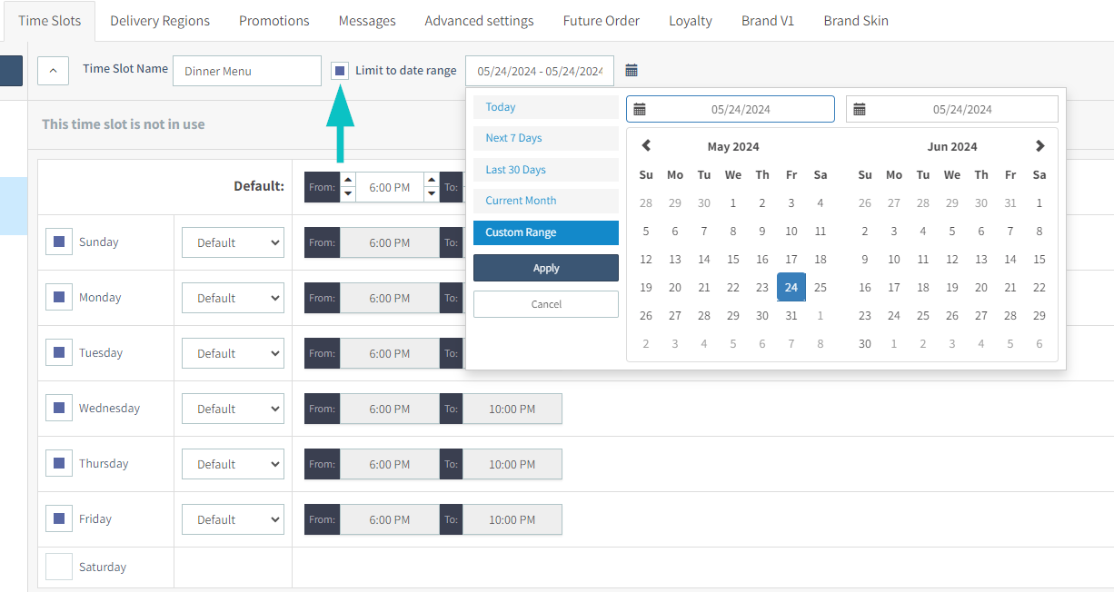Go to previous month in calendar
The height and width of the screenshot is (592, 1114).
point(646,146)
